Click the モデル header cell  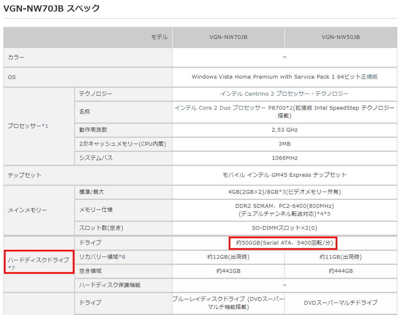(x=88, y=37)
